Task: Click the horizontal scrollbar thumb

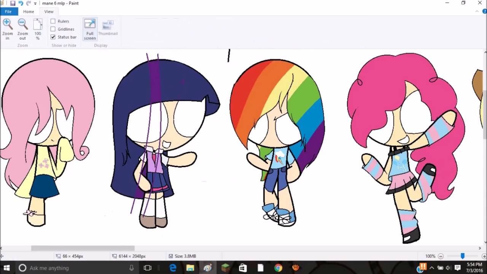Action: point(83,248)
